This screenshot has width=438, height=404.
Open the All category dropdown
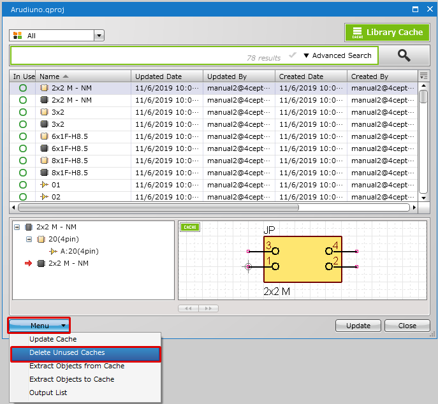99,36
